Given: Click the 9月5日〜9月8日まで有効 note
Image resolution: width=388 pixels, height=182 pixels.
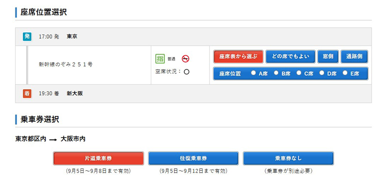Looking at the screenshot, I should point(98,171).
